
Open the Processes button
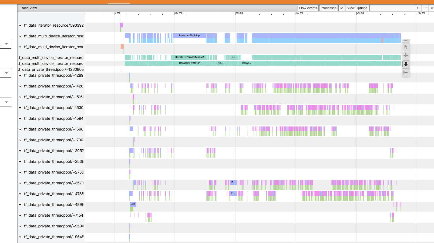pos(328,8)
